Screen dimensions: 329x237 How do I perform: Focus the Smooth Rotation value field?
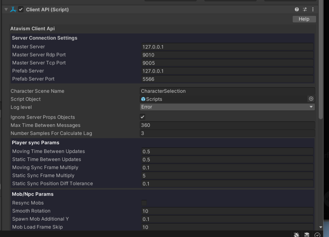coord(227,211)
